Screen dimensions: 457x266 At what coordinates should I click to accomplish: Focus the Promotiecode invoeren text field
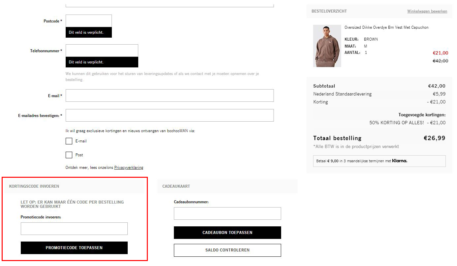[x=74, y=228]
